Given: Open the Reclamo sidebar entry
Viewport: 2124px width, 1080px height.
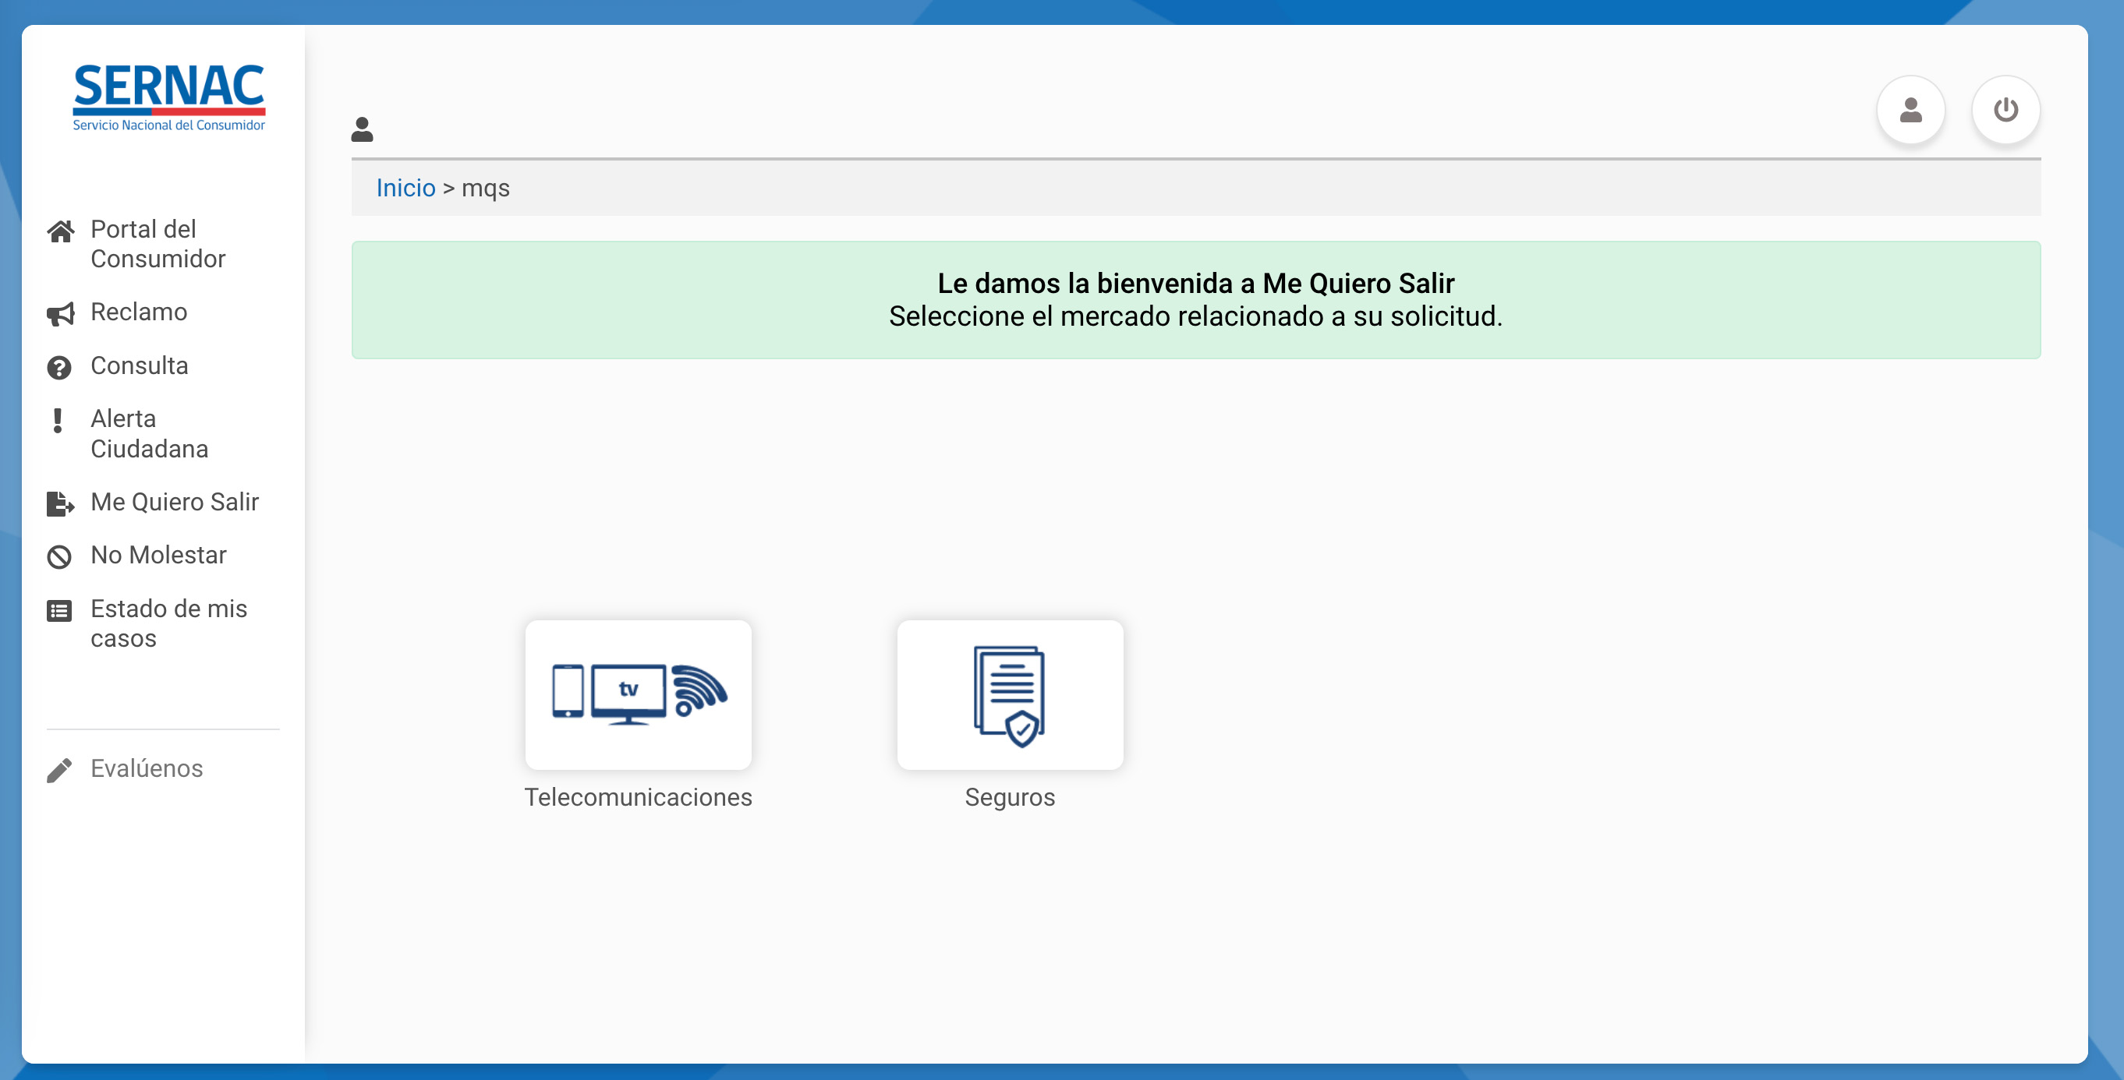Looking at the screenshot, I should coord(138,313).
